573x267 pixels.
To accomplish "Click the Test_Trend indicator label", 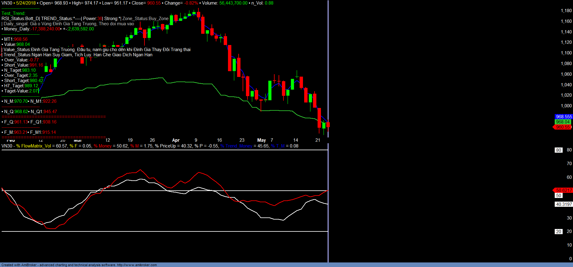I will click(x=13, y=13).
